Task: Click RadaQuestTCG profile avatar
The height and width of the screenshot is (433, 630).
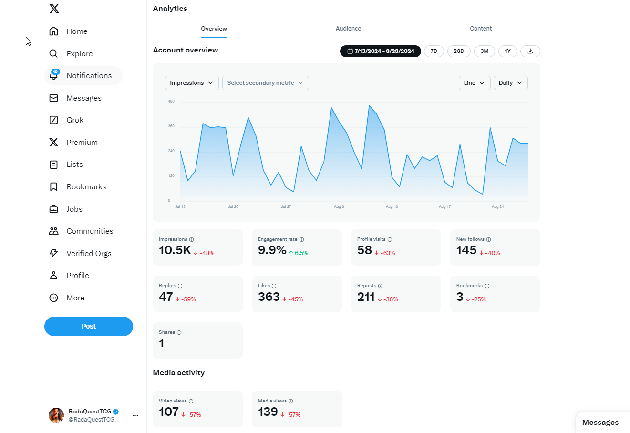Action: coord(56,415)
